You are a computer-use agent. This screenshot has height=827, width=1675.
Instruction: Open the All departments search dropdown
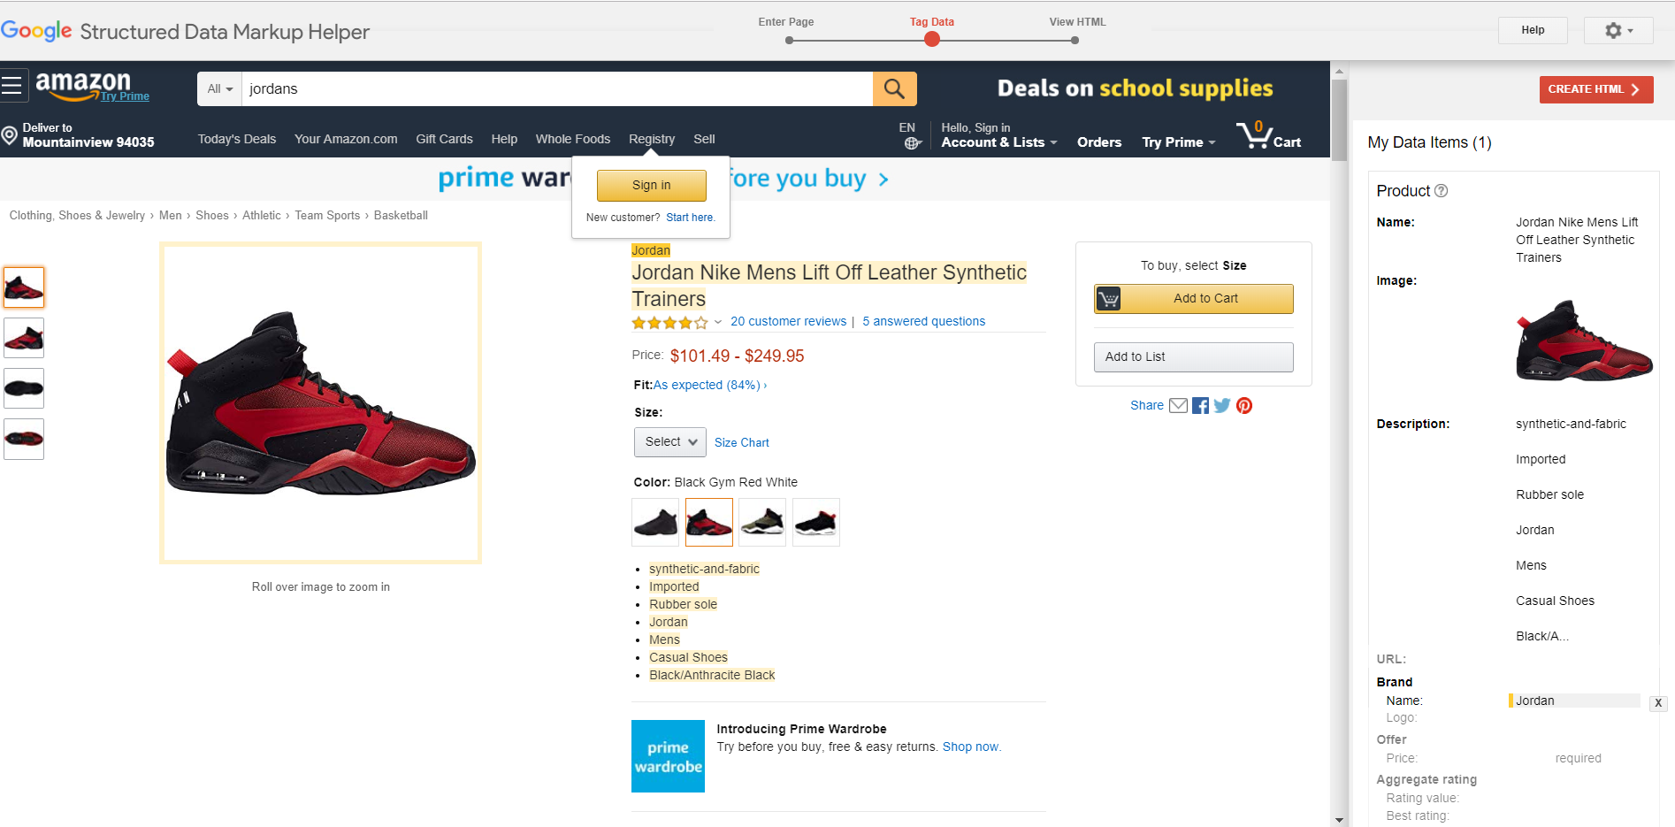pyautogui.click(x=219, y=89)
